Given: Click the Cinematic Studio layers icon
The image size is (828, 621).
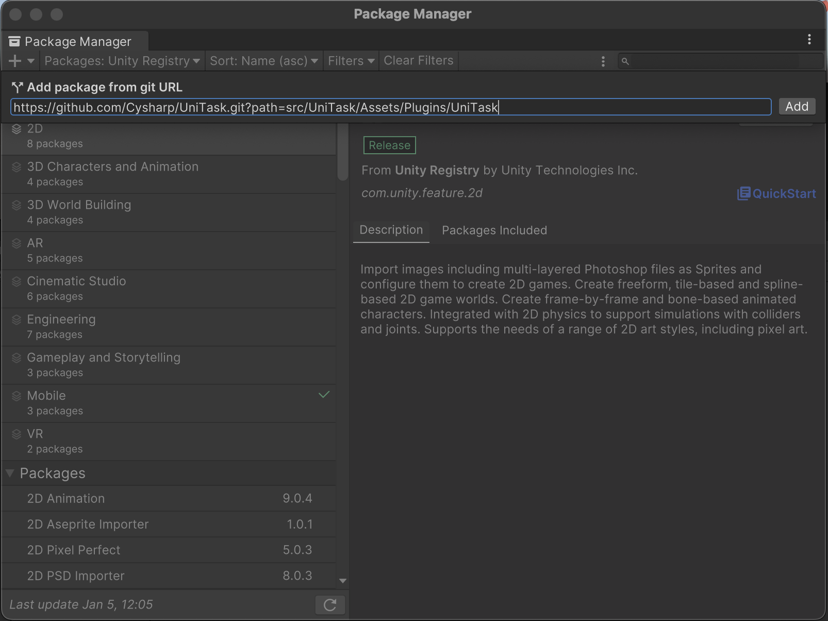Looking at the screenshot, I should point(16,282).
